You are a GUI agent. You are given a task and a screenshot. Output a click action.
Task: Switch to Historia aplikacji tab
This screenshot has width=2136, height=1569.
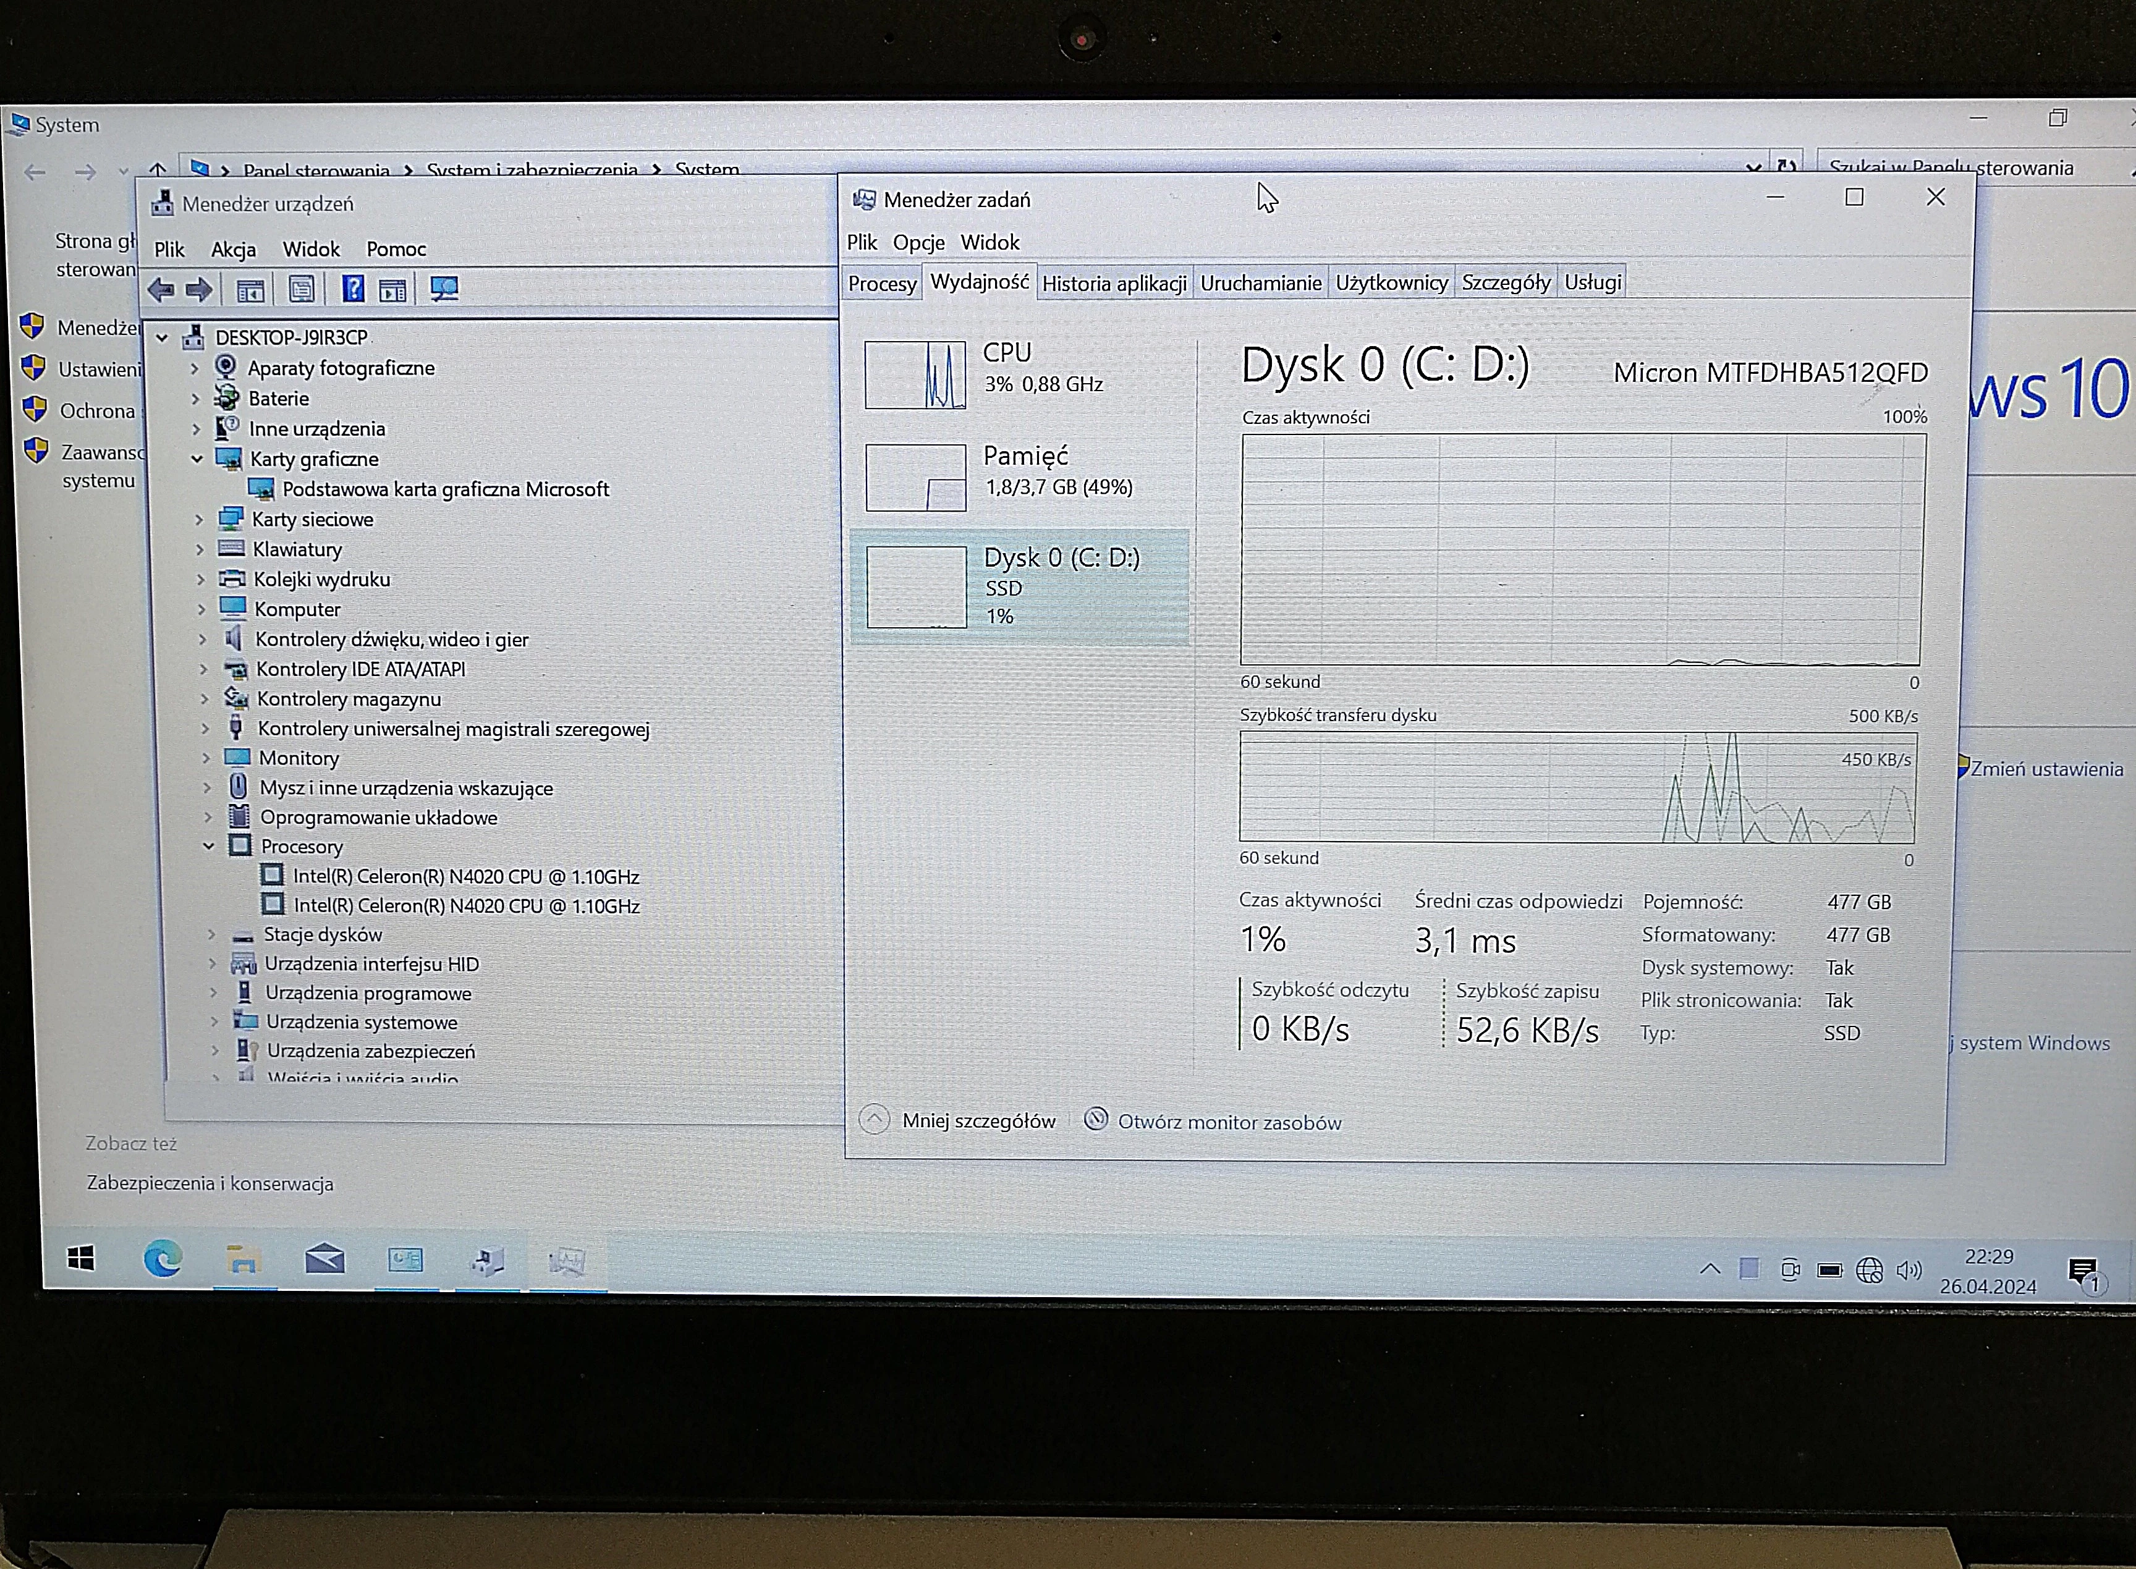tap(1114, 283)
